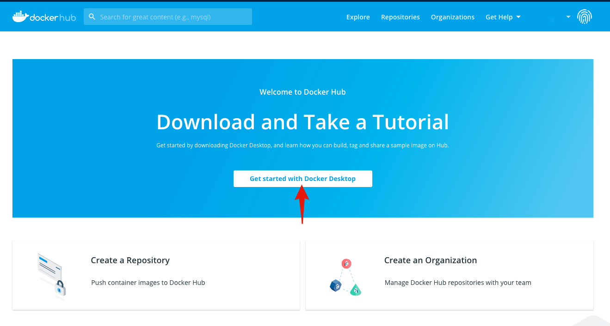This screenshot has height=326, width=610.
Task: Click 'Get started with Docker Desktop' button
Action: pos(303,179)
